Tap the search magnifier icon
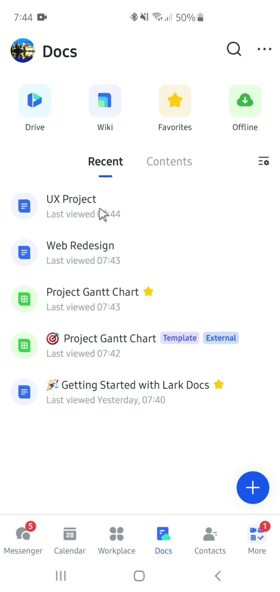280x592 pixels. click(x=234, y=49)
